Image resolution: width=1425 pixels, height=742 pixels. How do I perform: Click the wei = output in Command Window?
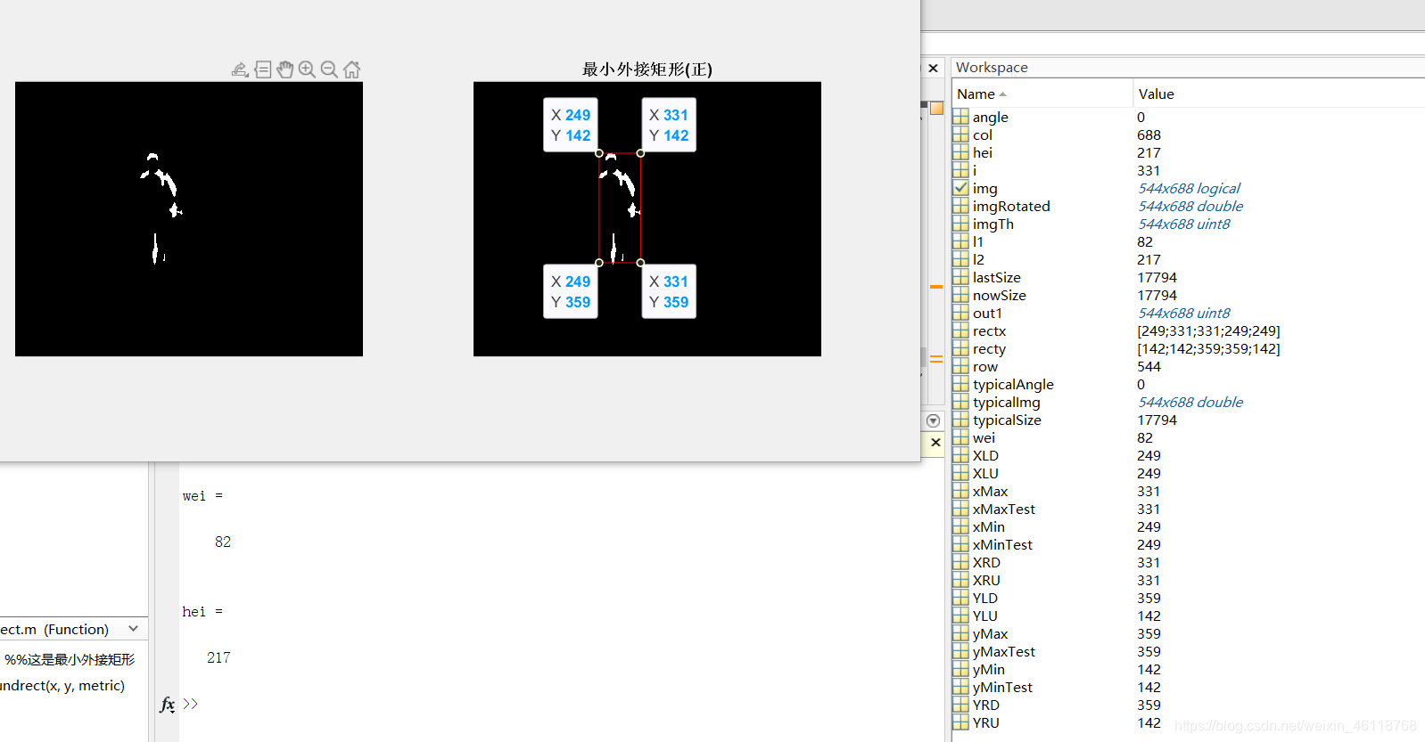pyautogui.click(x=202, y=496)
